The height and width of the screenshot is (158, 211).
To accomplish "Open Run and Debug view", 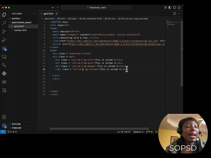I will 4,40.
